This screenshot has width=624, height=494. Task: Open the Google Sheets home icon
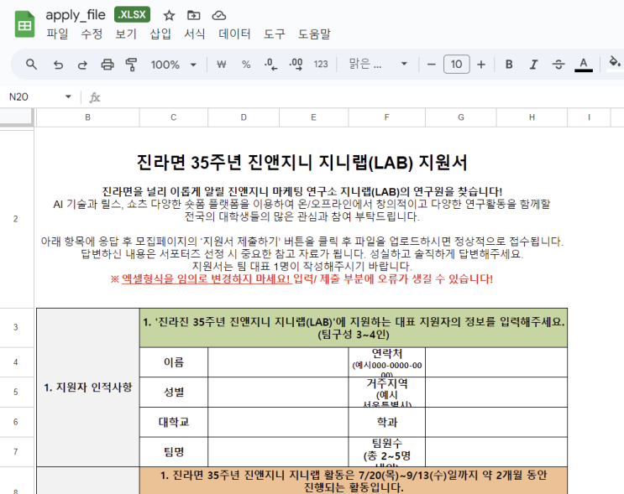24,24
